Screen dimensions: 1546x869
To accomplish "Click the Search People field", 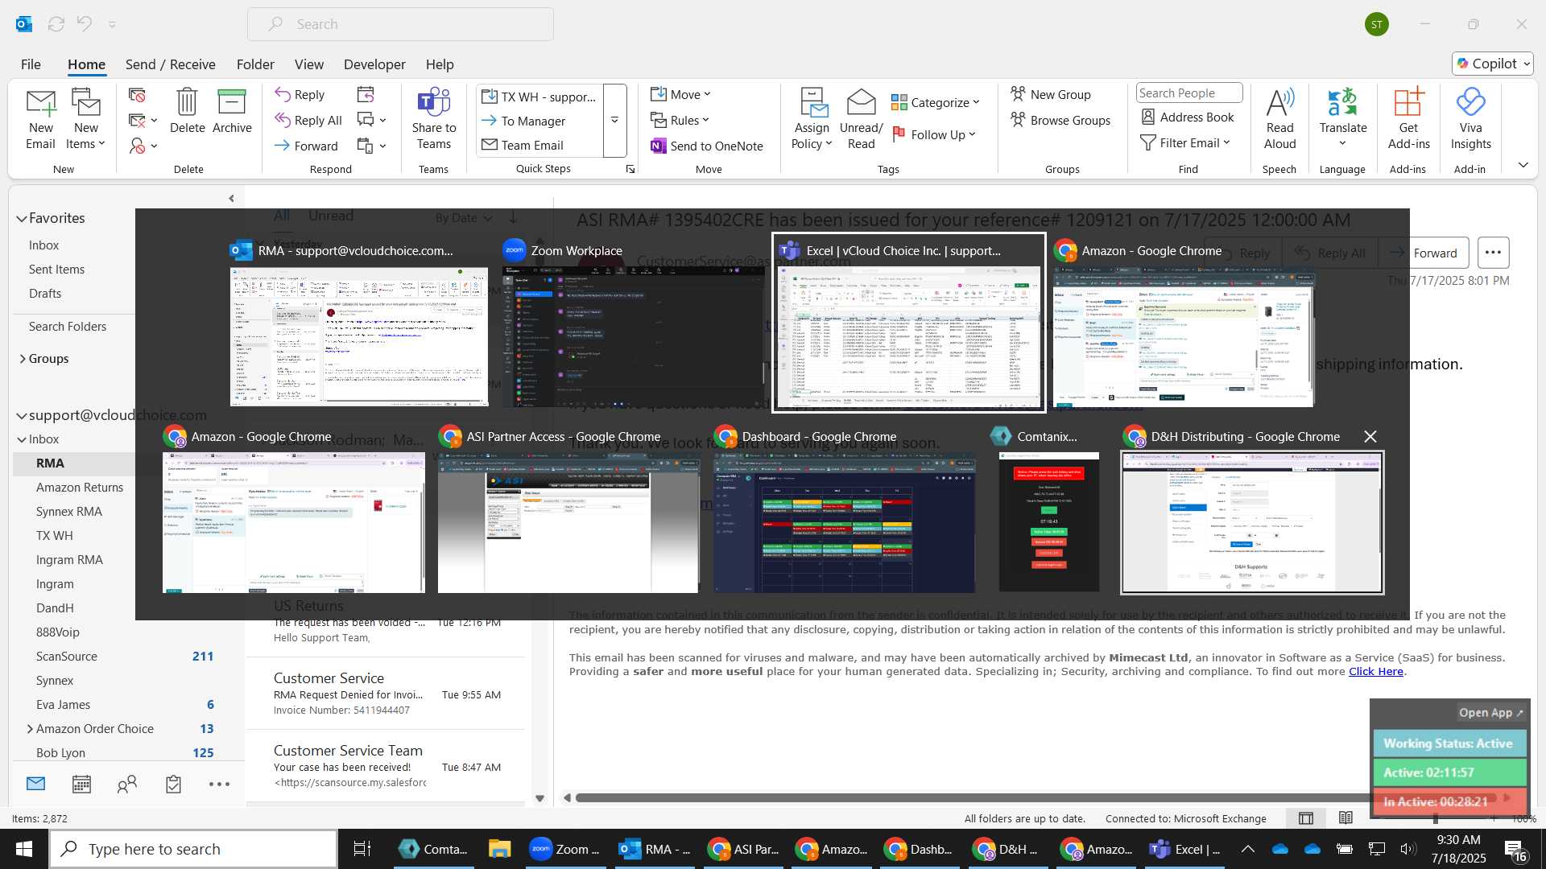I will 1189,93.
